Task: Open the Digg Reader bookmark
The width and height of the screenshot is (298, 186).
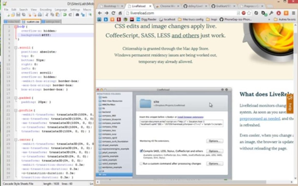Action: point(146,19)
